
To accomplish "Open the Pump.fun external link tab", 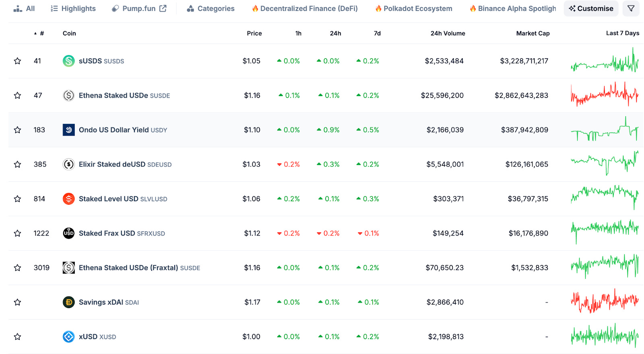I will (139, 8).
